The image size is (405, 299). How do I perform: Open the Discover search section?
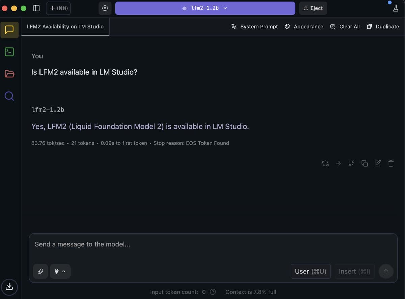coord(9,96)
